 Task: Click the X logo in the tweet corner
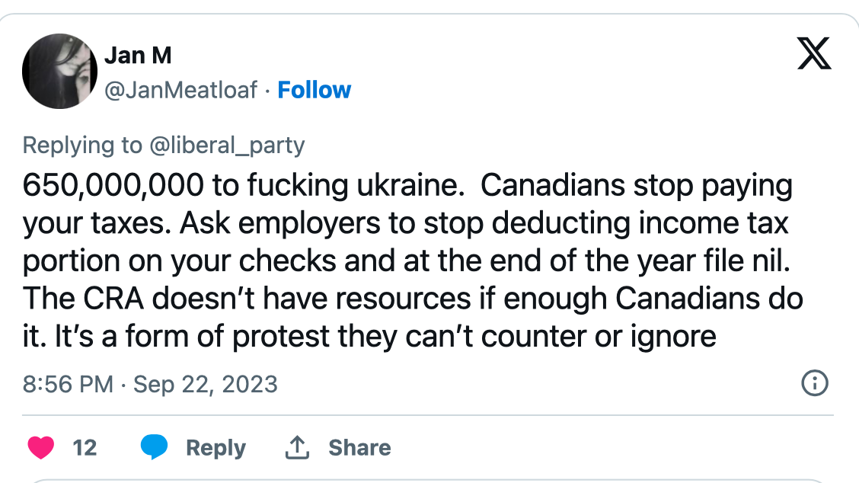(x=814, y=55)
